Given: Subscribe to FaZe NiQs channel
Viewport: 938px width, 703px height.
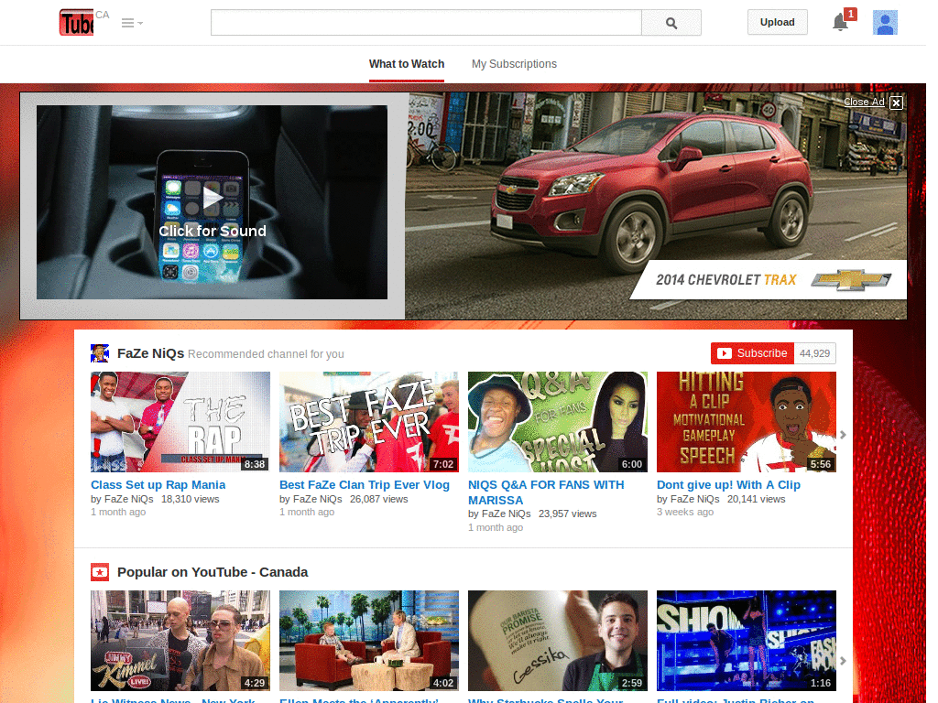Looking at the screenshot, I should pyautogui.click(x=753, y=353).
